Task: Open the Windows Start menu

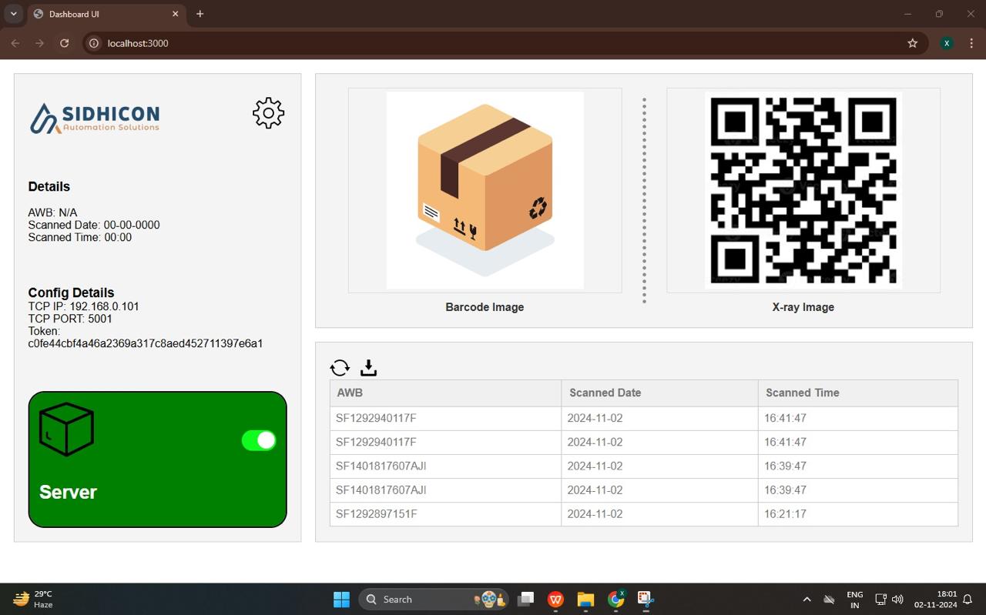Action: click(x=341, y=599)
